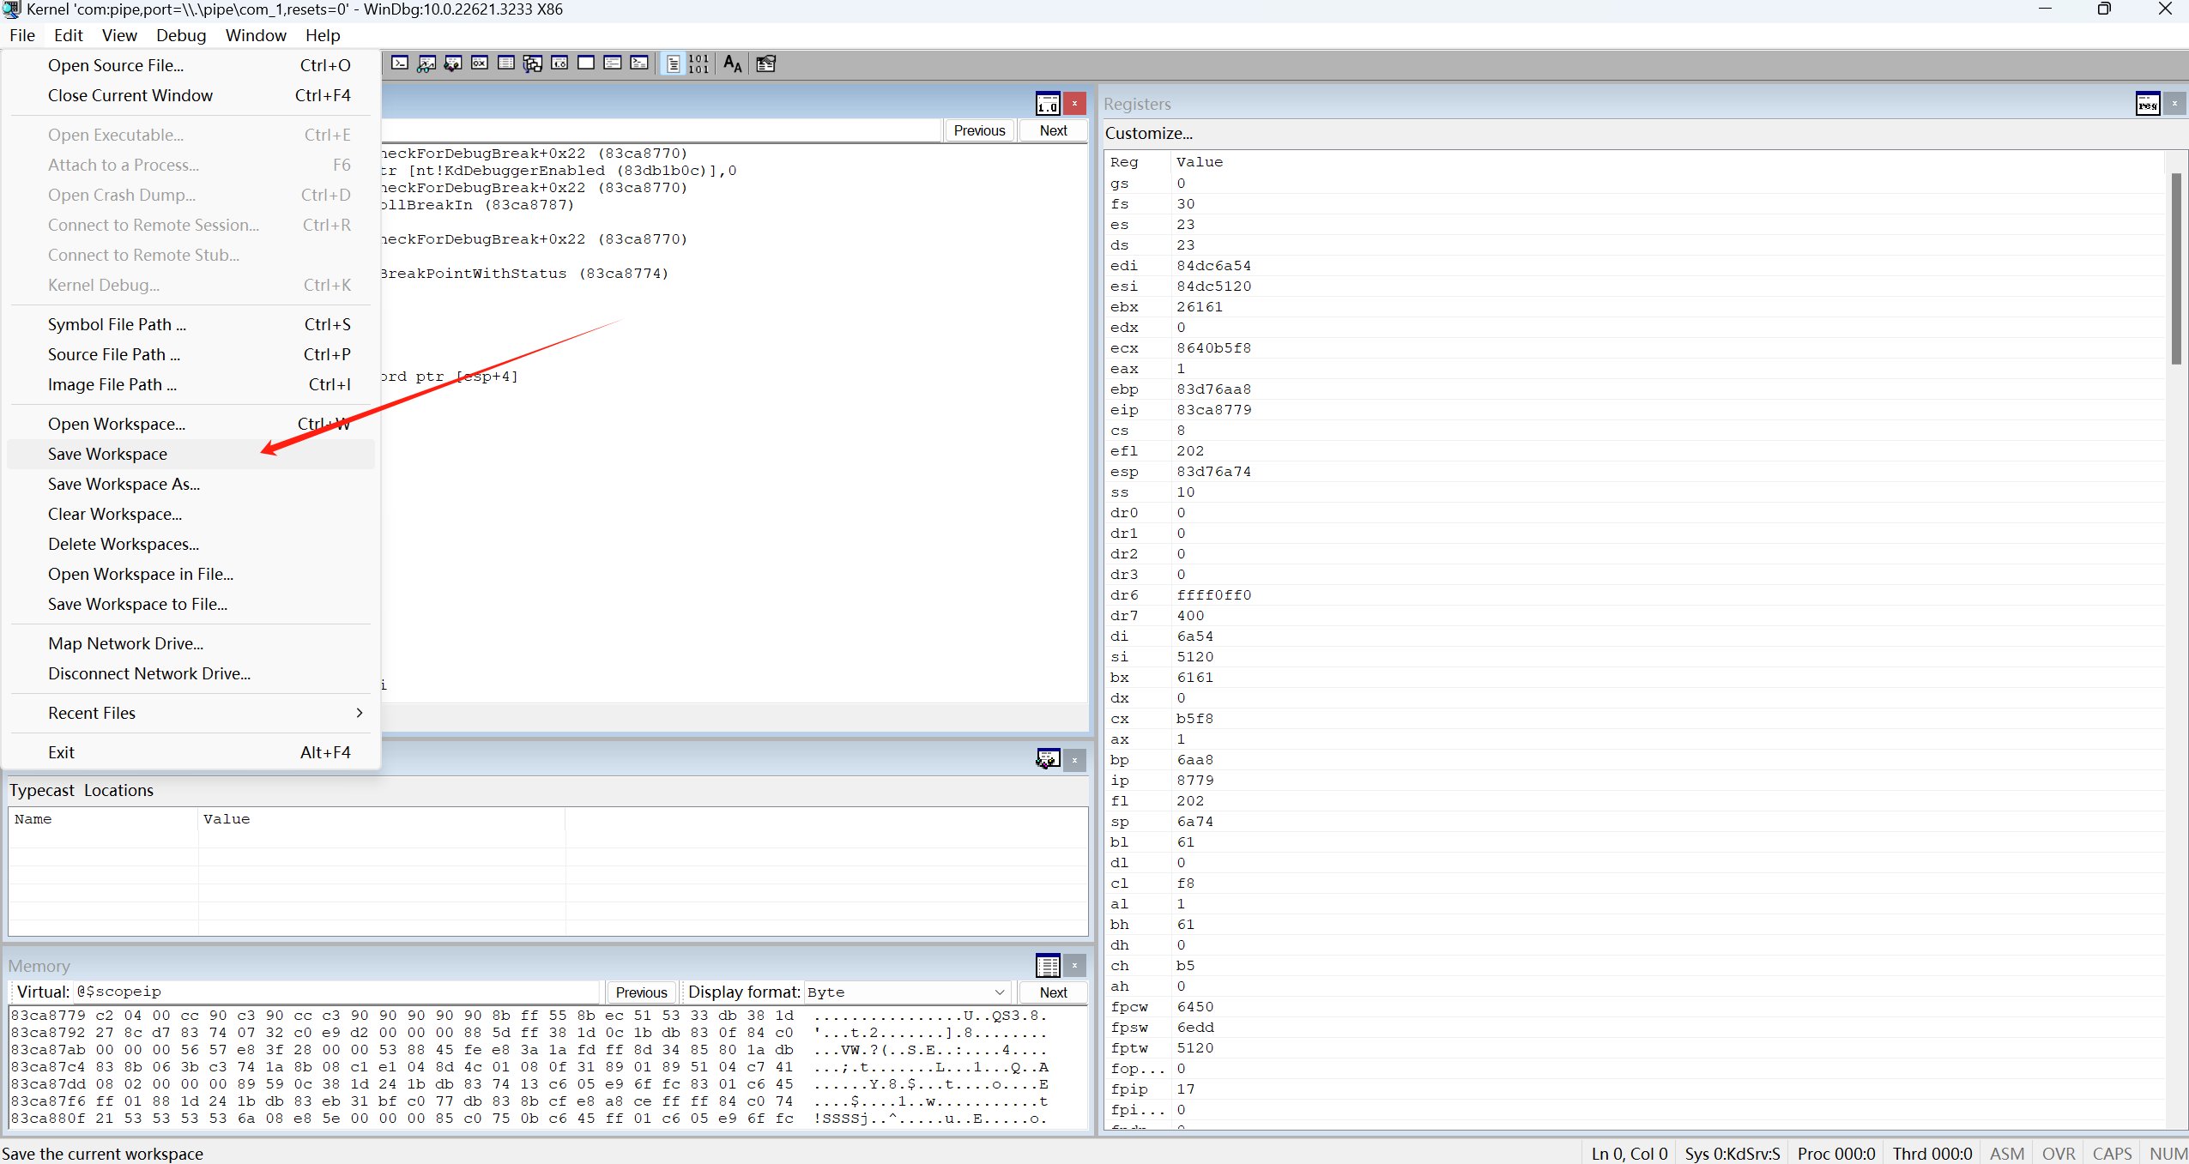
Task: Close the Disassembly panel
Action: 1074,104
